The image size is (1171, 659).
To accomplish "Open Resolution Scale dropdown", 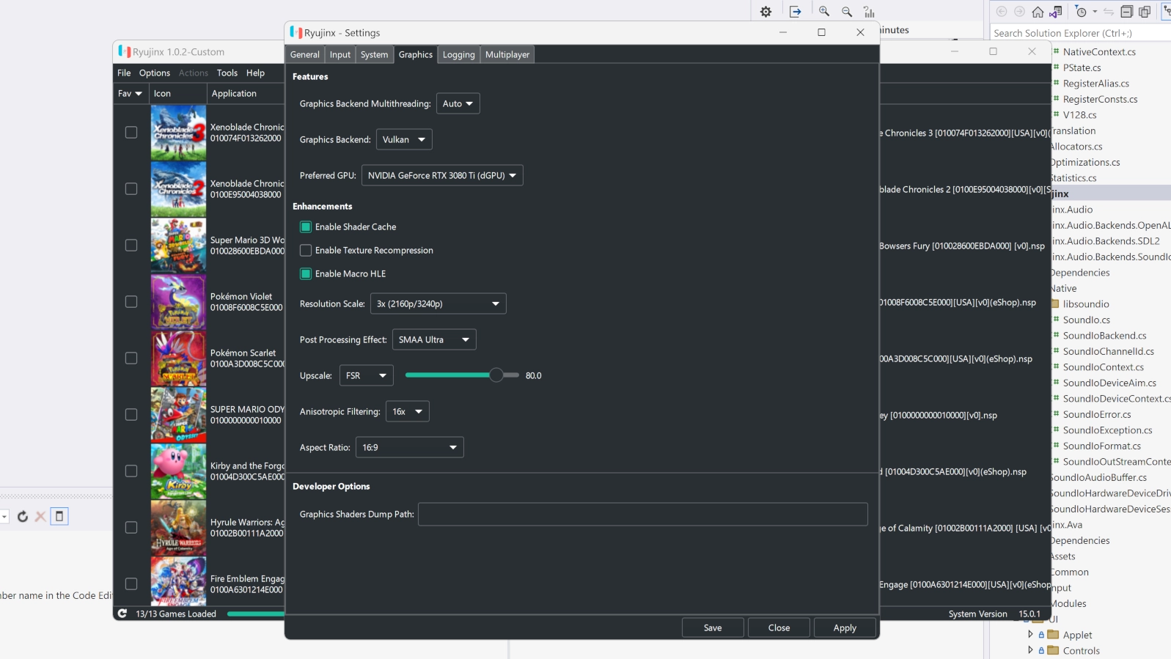I will pos(438,303).
